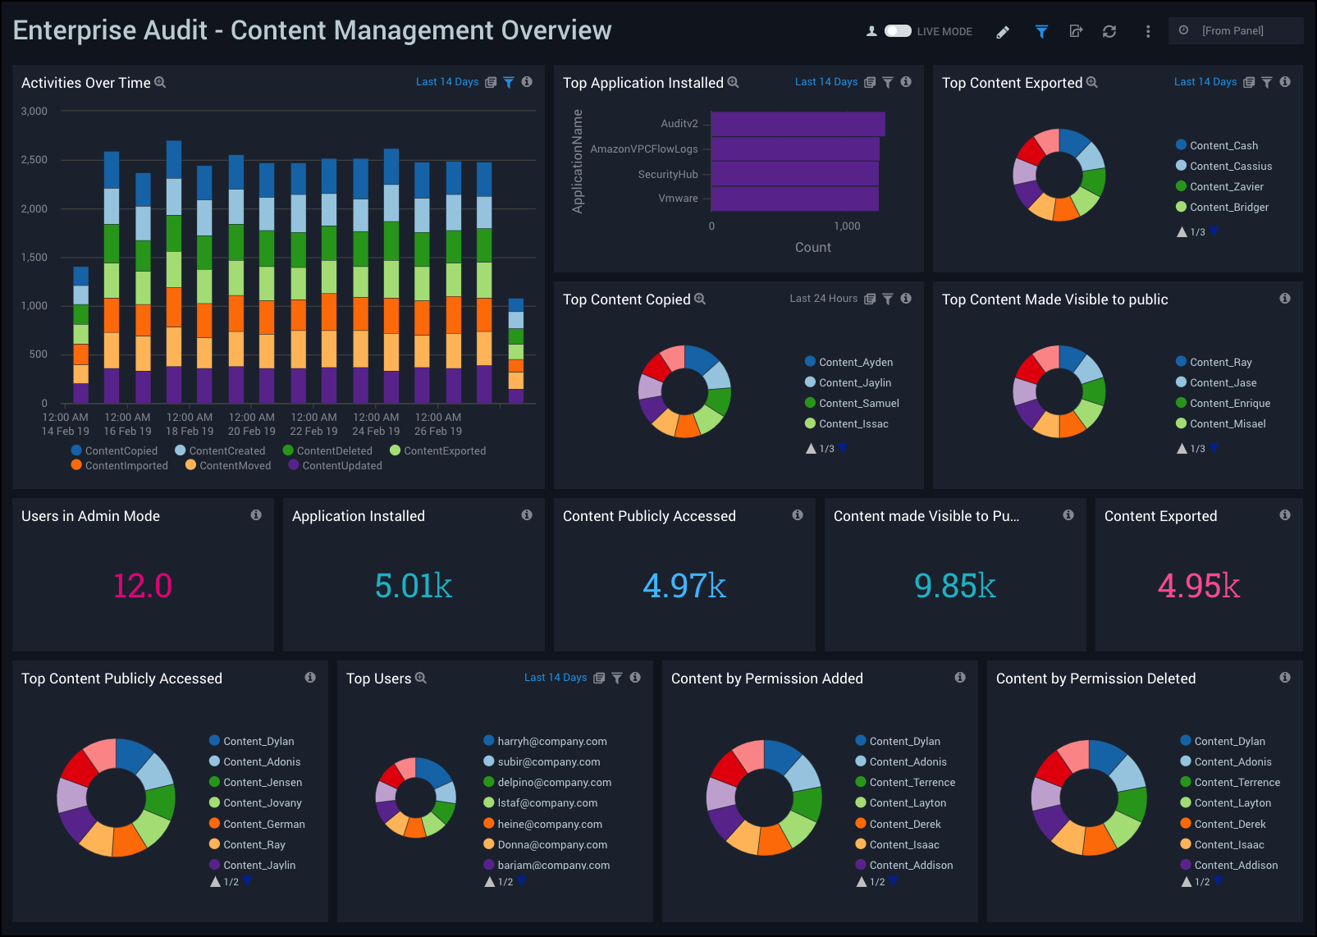Toggle ContentUpdated series in chart legend

[x=335, y=465]
